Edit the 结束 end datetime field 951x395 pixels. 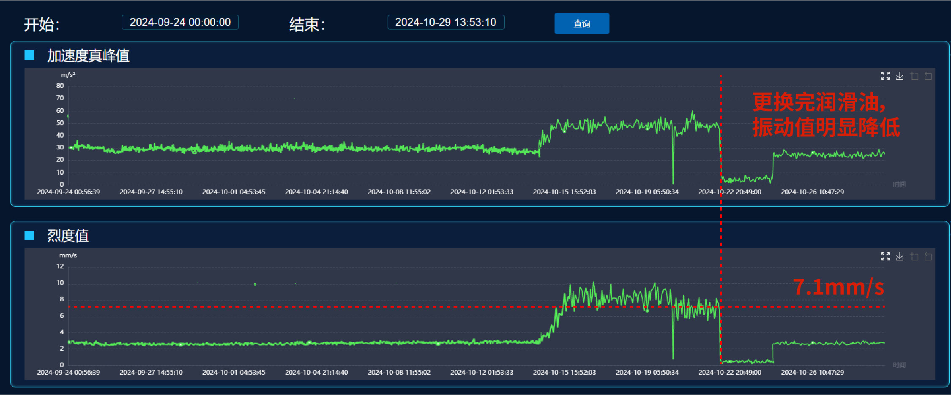[446, 22]
